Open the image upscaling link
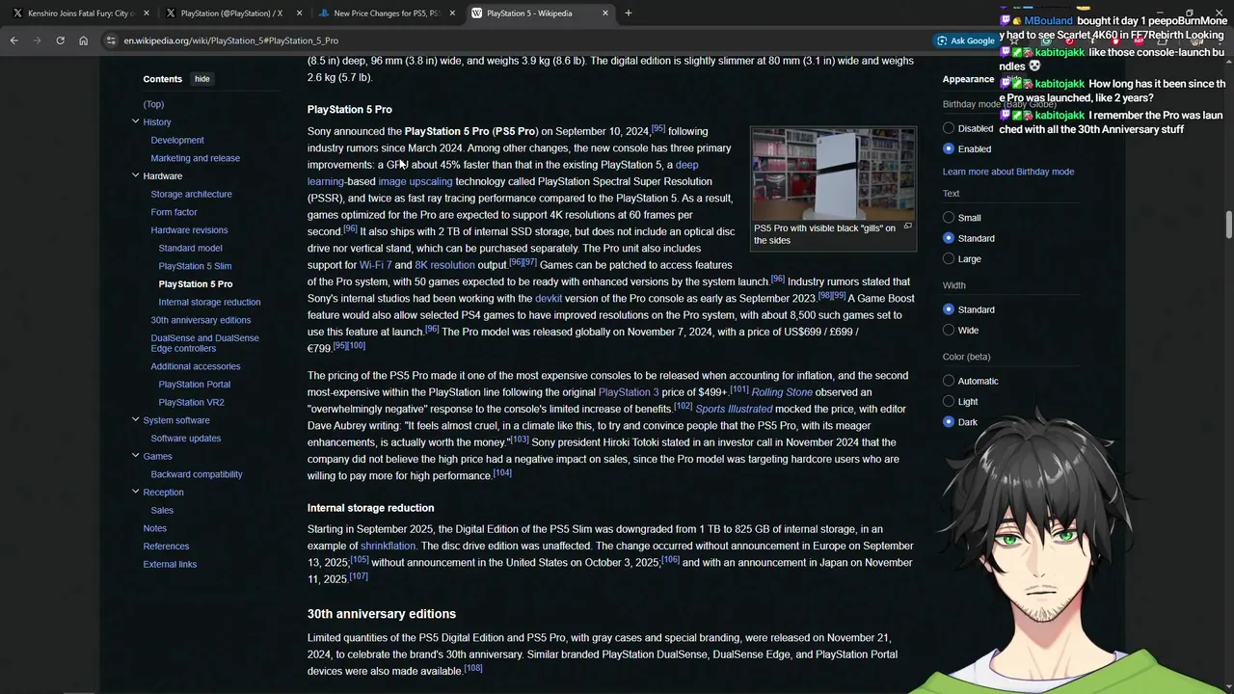The height and width of the screenshot is (694, 1234). [415, 181]
